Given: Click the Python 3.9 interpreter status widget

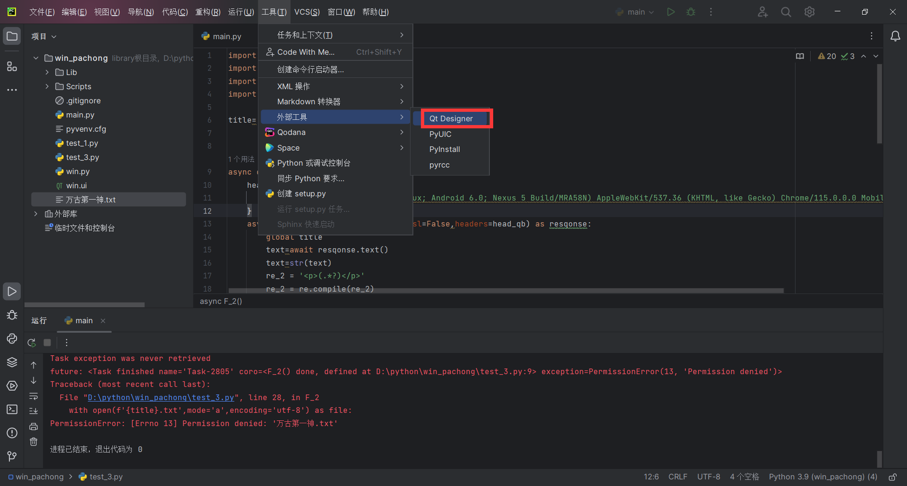Looking at the screenshot, I should click(x=822, y=477).
